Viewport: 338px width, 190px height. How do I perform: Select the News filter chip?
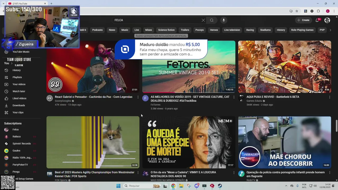[x=112, y=30]
